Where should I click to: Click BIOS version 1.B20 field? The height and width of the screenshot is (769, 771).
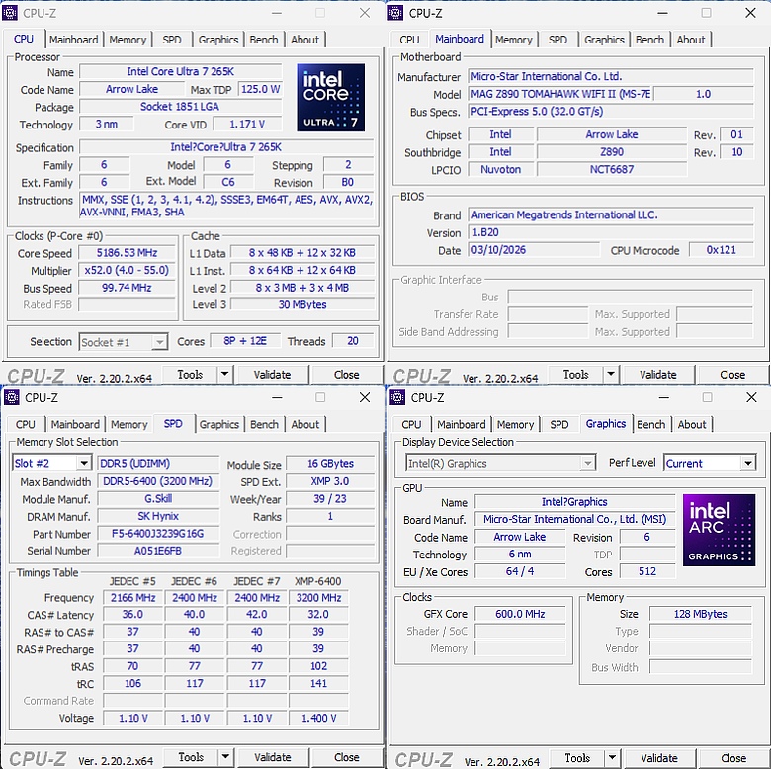[611, 232]
